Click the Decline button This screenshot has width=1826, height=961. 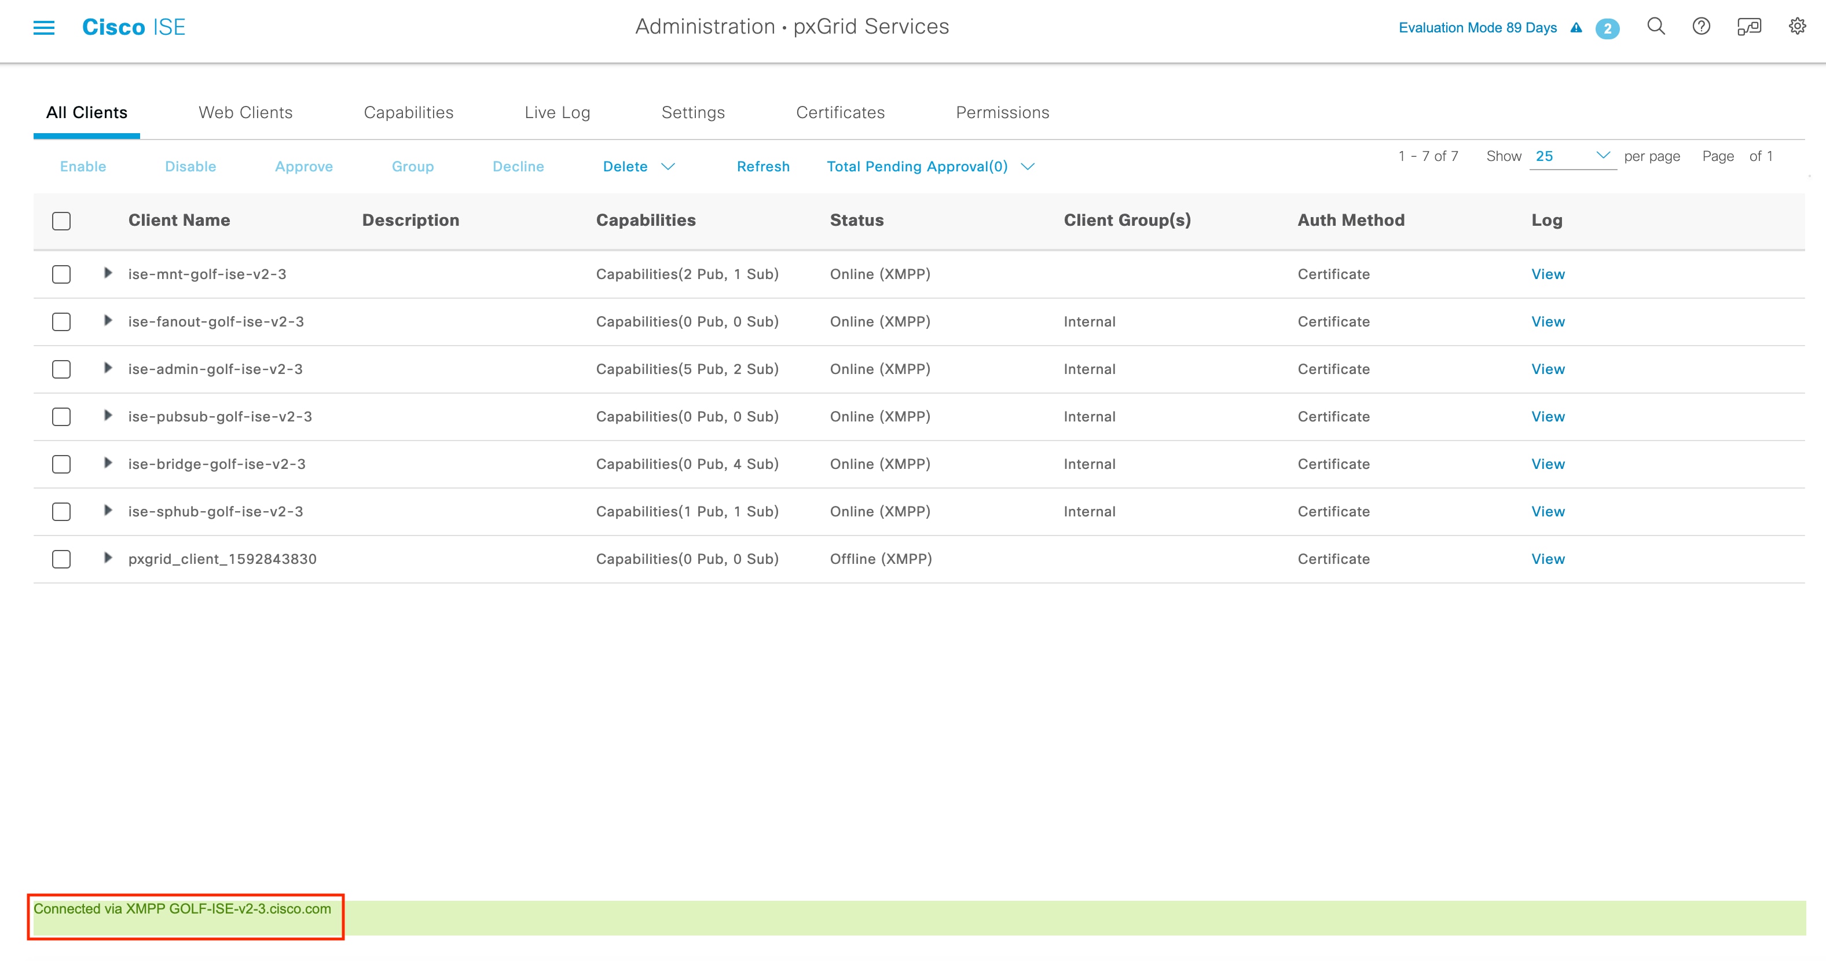pyautogui.click(x=518, y=167)
